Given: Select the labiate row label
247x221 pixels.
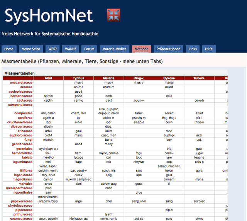Looking at the screenshot, I should click(x=27, y=157).
